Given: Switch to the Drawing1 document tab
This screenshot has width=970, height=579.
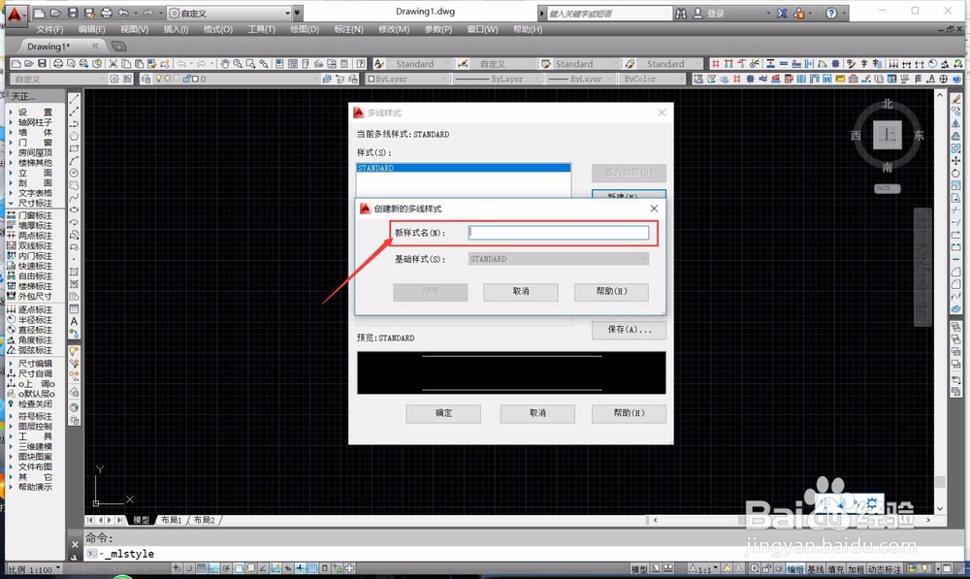Looking at the screenshot, I should [x=48, y=47].
